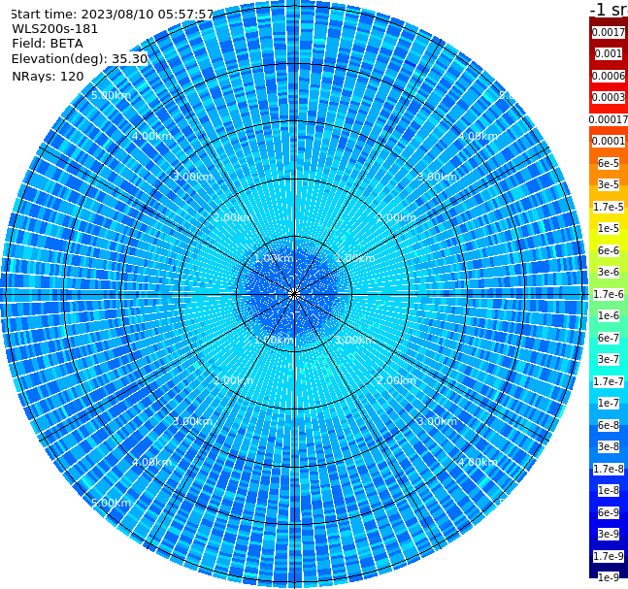The width and height of the screenshot is (628, 589).
Task: Click the 1.7e-8 colorbar value
Action: click(x=609, y=469)
